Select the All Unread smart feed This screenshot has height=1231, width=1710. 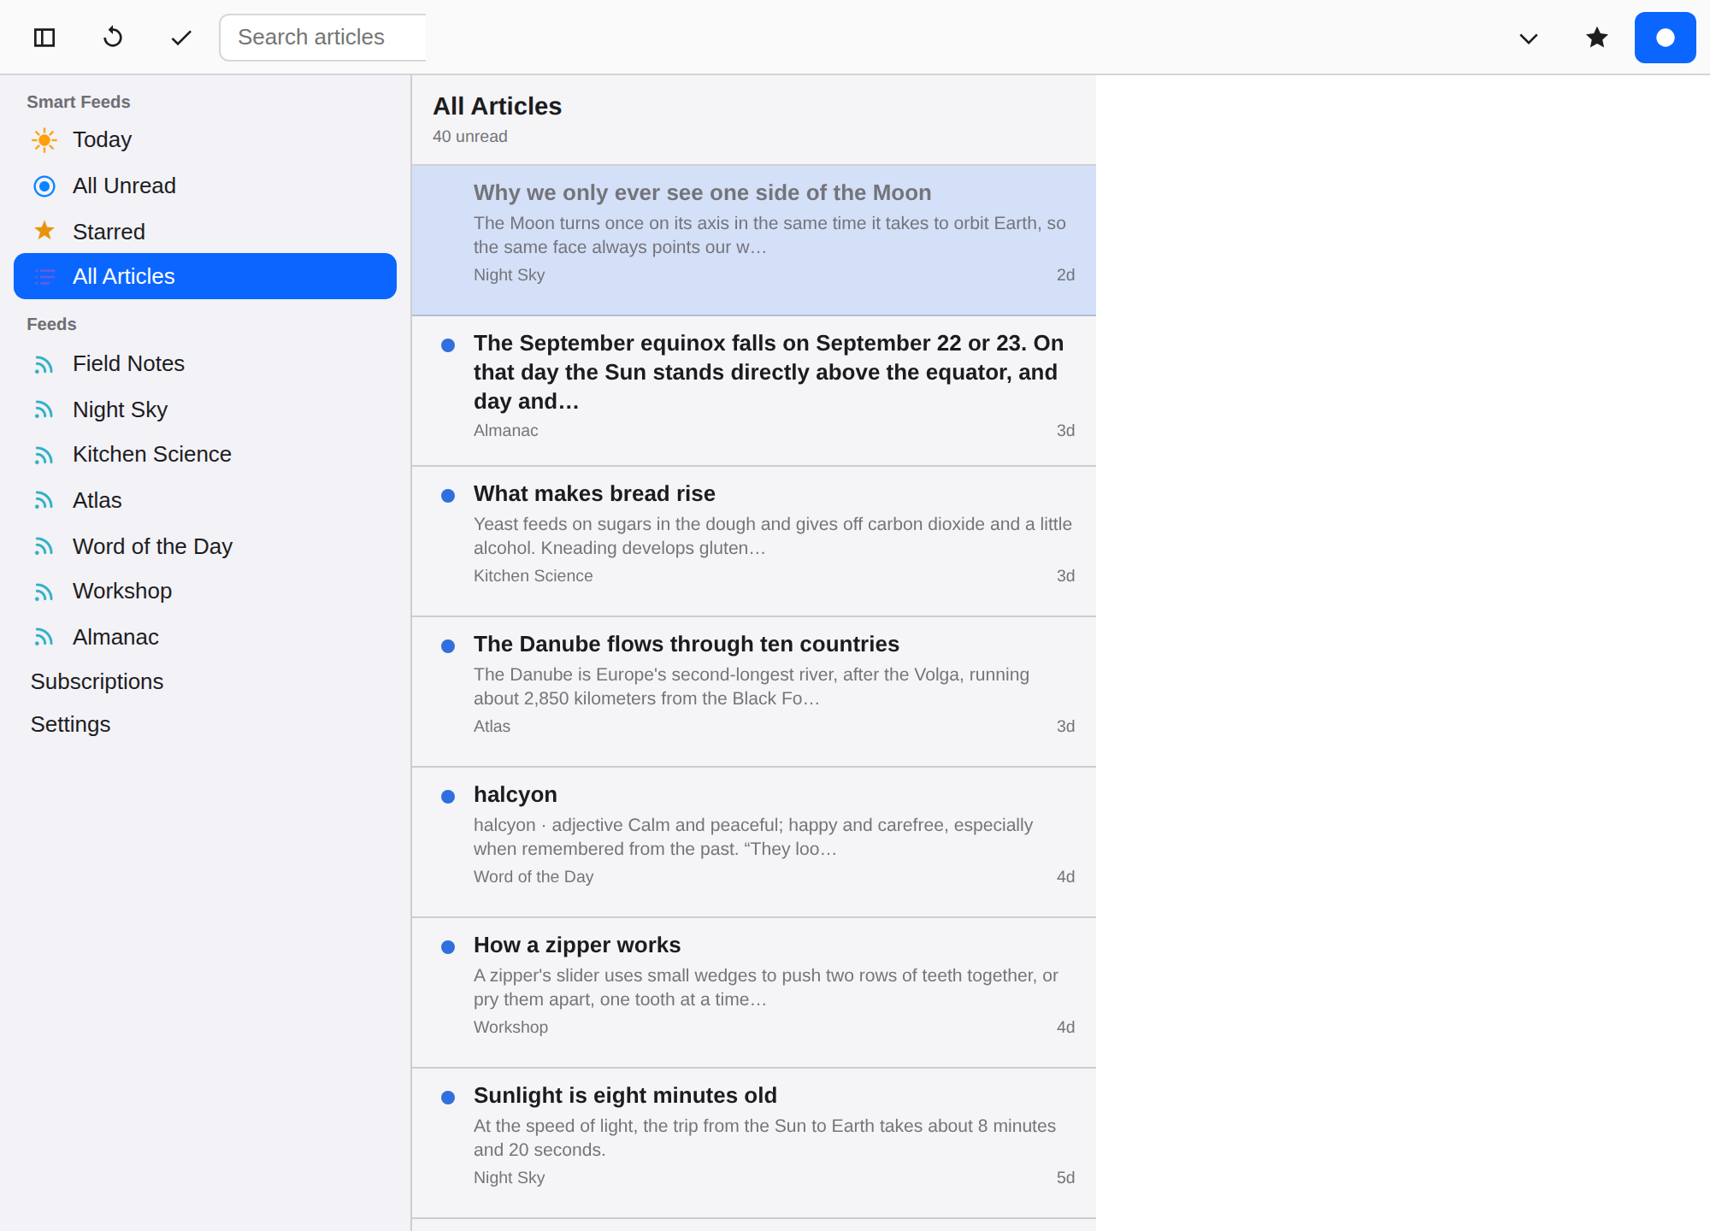point(205,186)
